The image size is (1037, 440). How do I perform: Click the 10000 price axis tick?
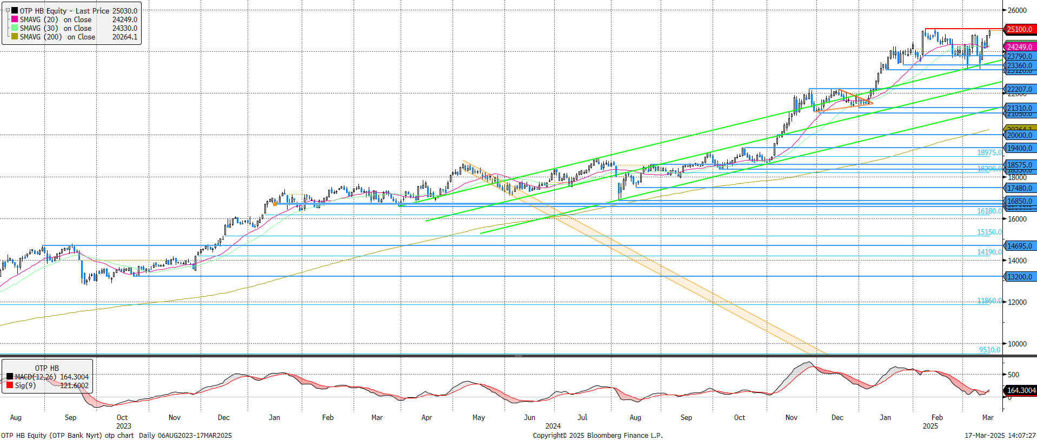coord(1017,344)
